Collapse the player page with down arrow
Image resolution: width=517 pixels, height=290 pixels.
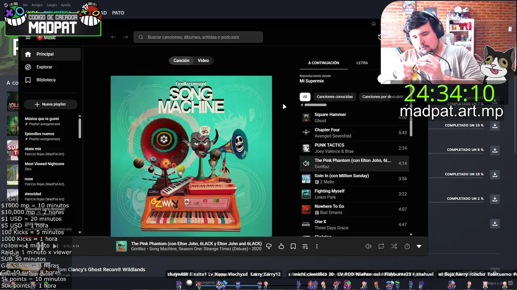[419, 246]
